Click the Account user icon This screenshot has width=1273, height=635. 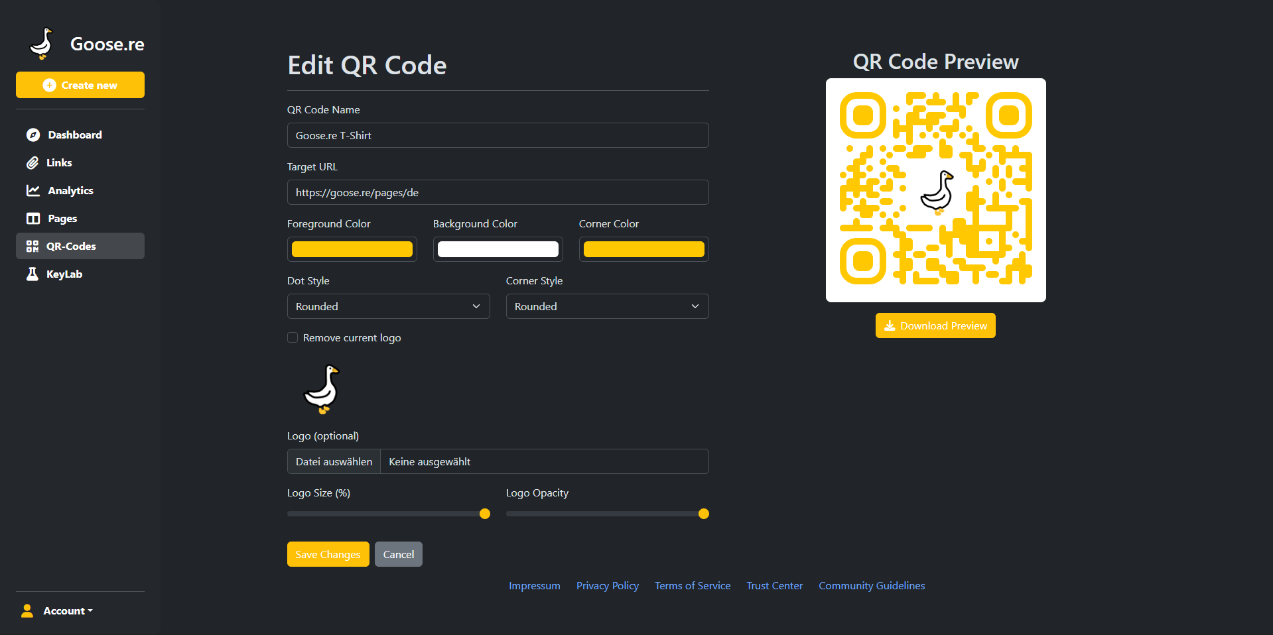point(27,610)
